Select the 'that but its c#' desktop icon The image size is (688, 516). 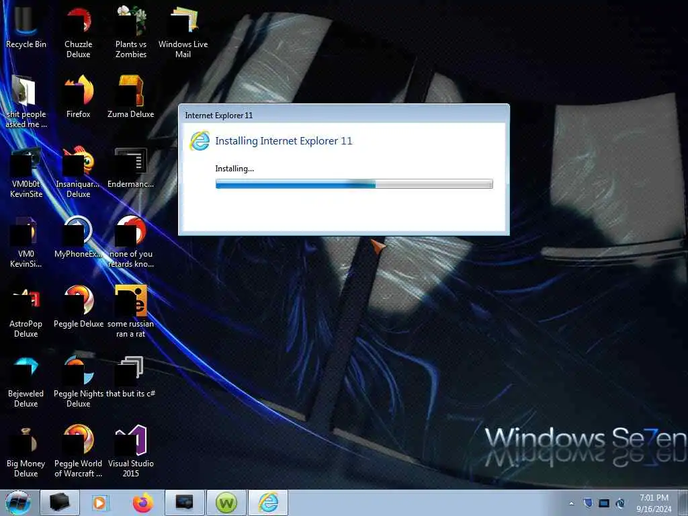(131, 376)
